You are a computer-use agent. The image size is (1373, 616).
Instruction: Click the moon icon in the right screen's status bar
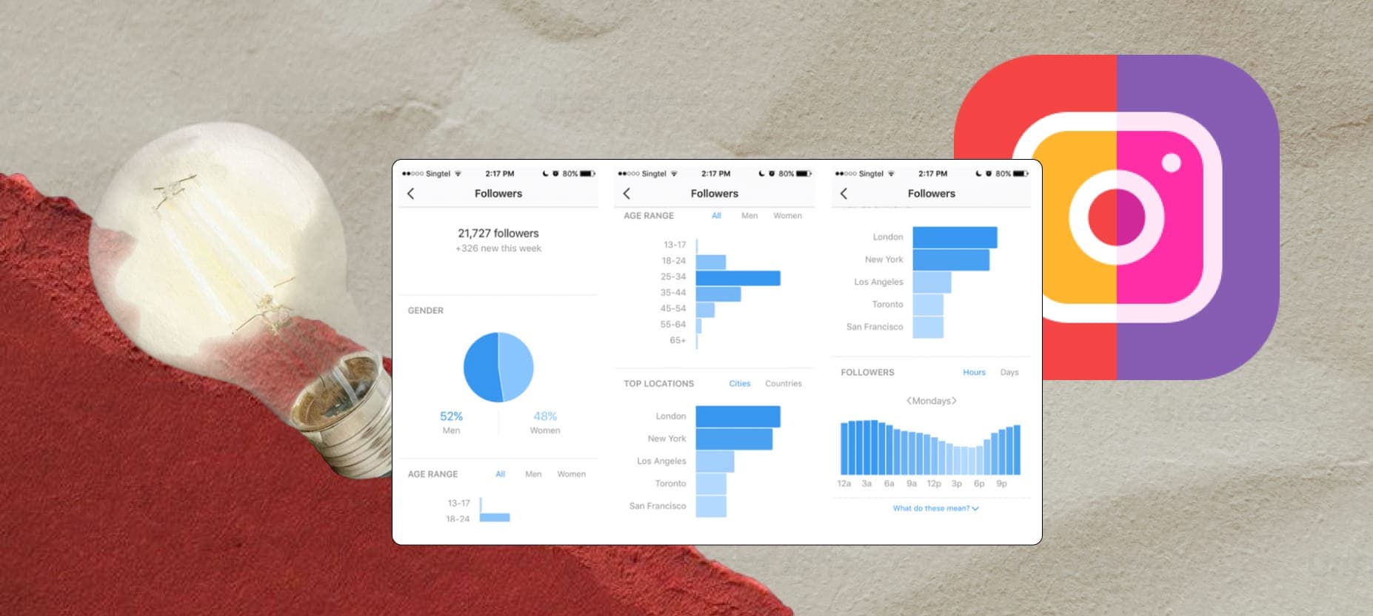[x=978, y=174]
